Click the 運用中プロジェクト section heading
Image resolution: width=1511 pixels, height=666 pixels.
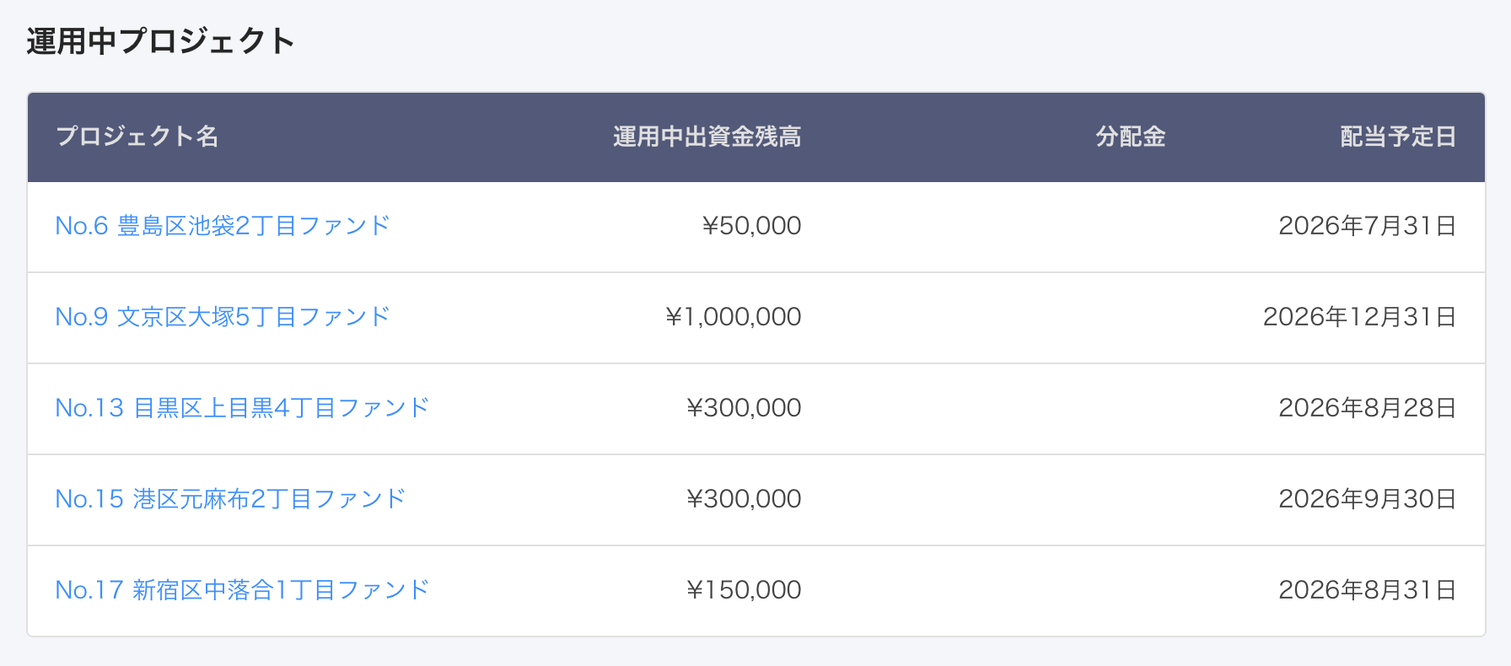pyautogui.click(x=160, y=41)
